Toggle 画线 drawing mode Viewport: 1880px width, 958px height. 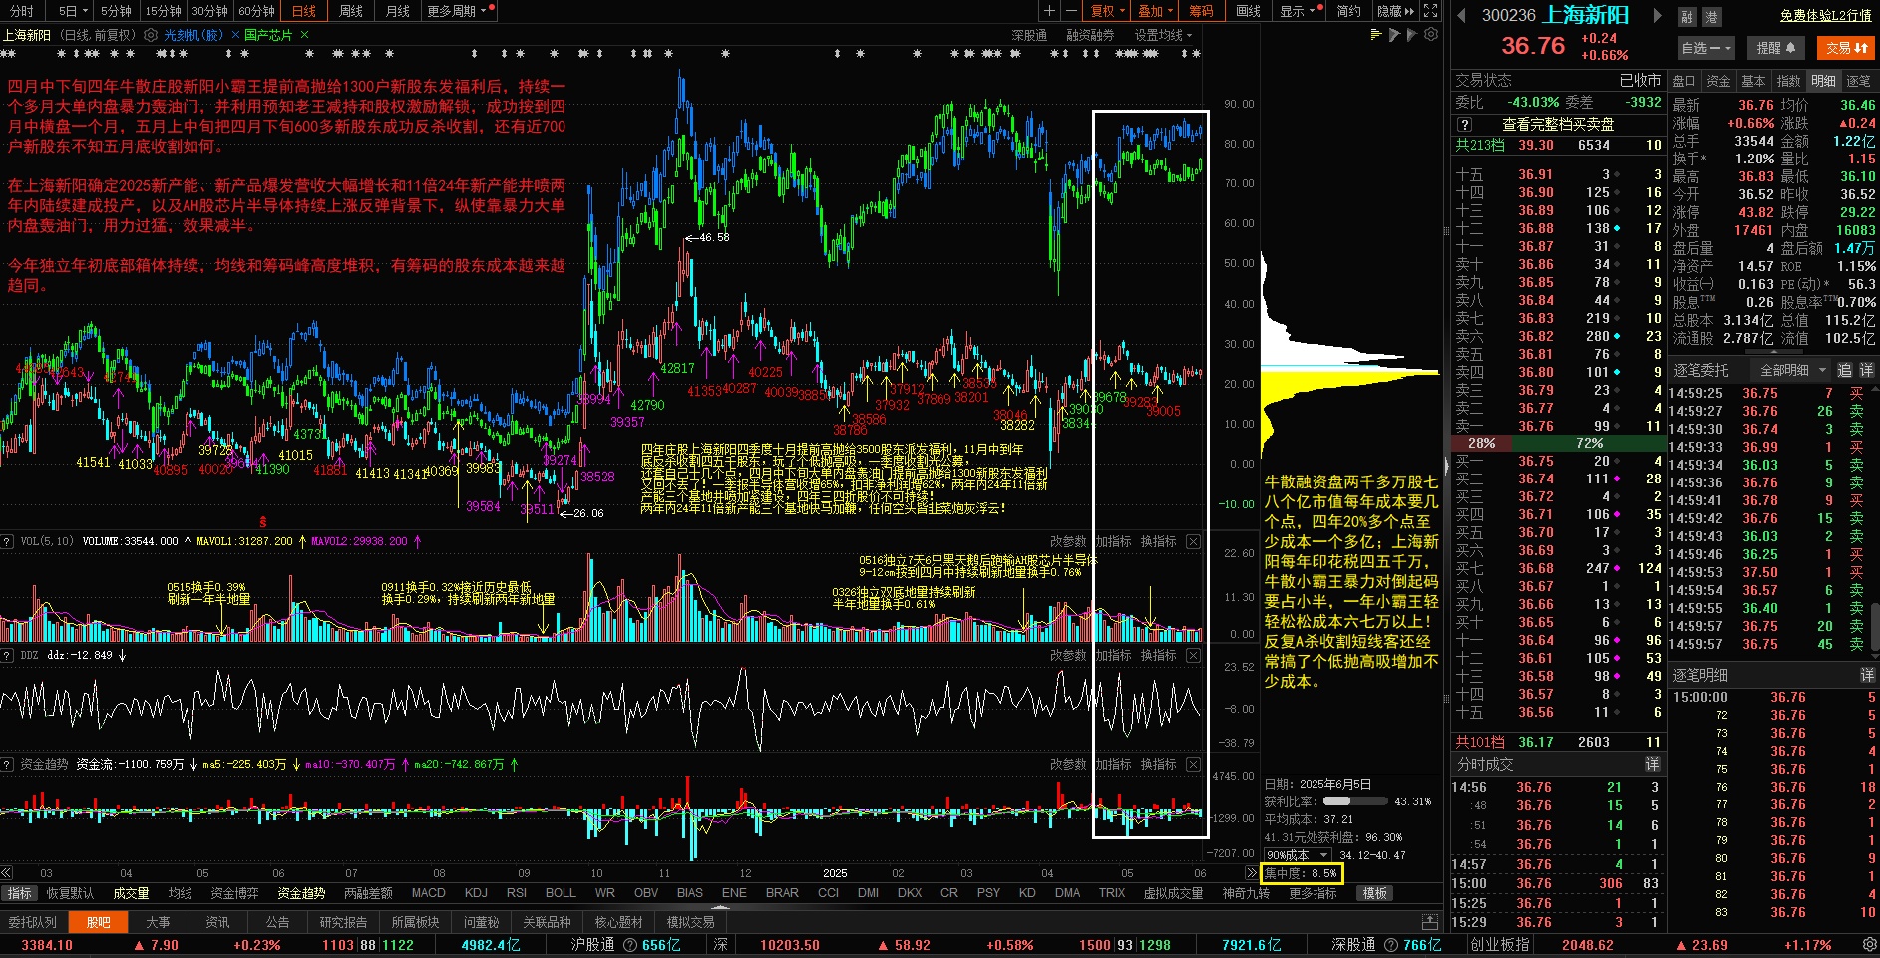coord(1248,11)
